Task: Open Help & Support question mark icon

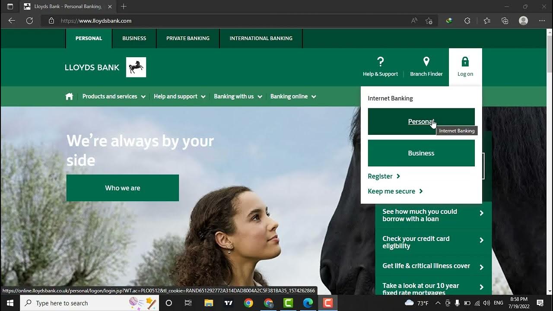Action: [380, 61]
